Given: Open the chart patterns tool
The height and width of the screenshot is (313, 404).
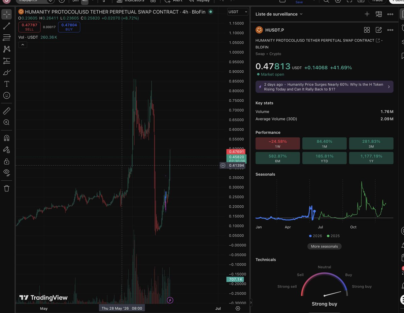Looking at the screenshot, I should click(x=6, y=49).
